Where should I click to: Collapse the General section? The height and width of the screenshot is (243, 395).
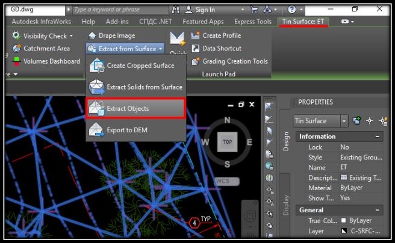(x=378, y=210)
